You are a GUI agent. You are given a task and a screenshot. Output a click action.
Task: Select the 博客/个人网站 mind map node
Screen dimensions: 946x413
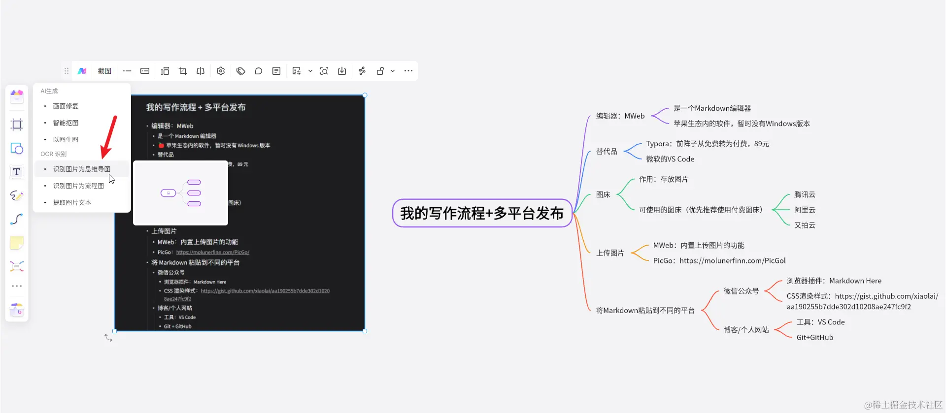(746, 330)
